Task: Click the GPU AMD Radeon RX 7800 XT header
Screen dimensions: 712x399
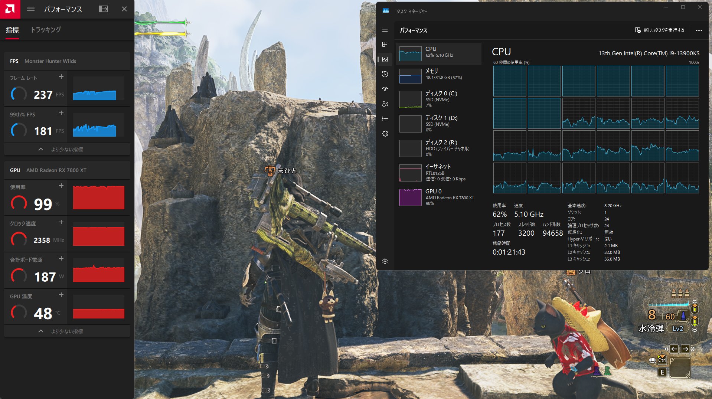Action: [67, 170]
